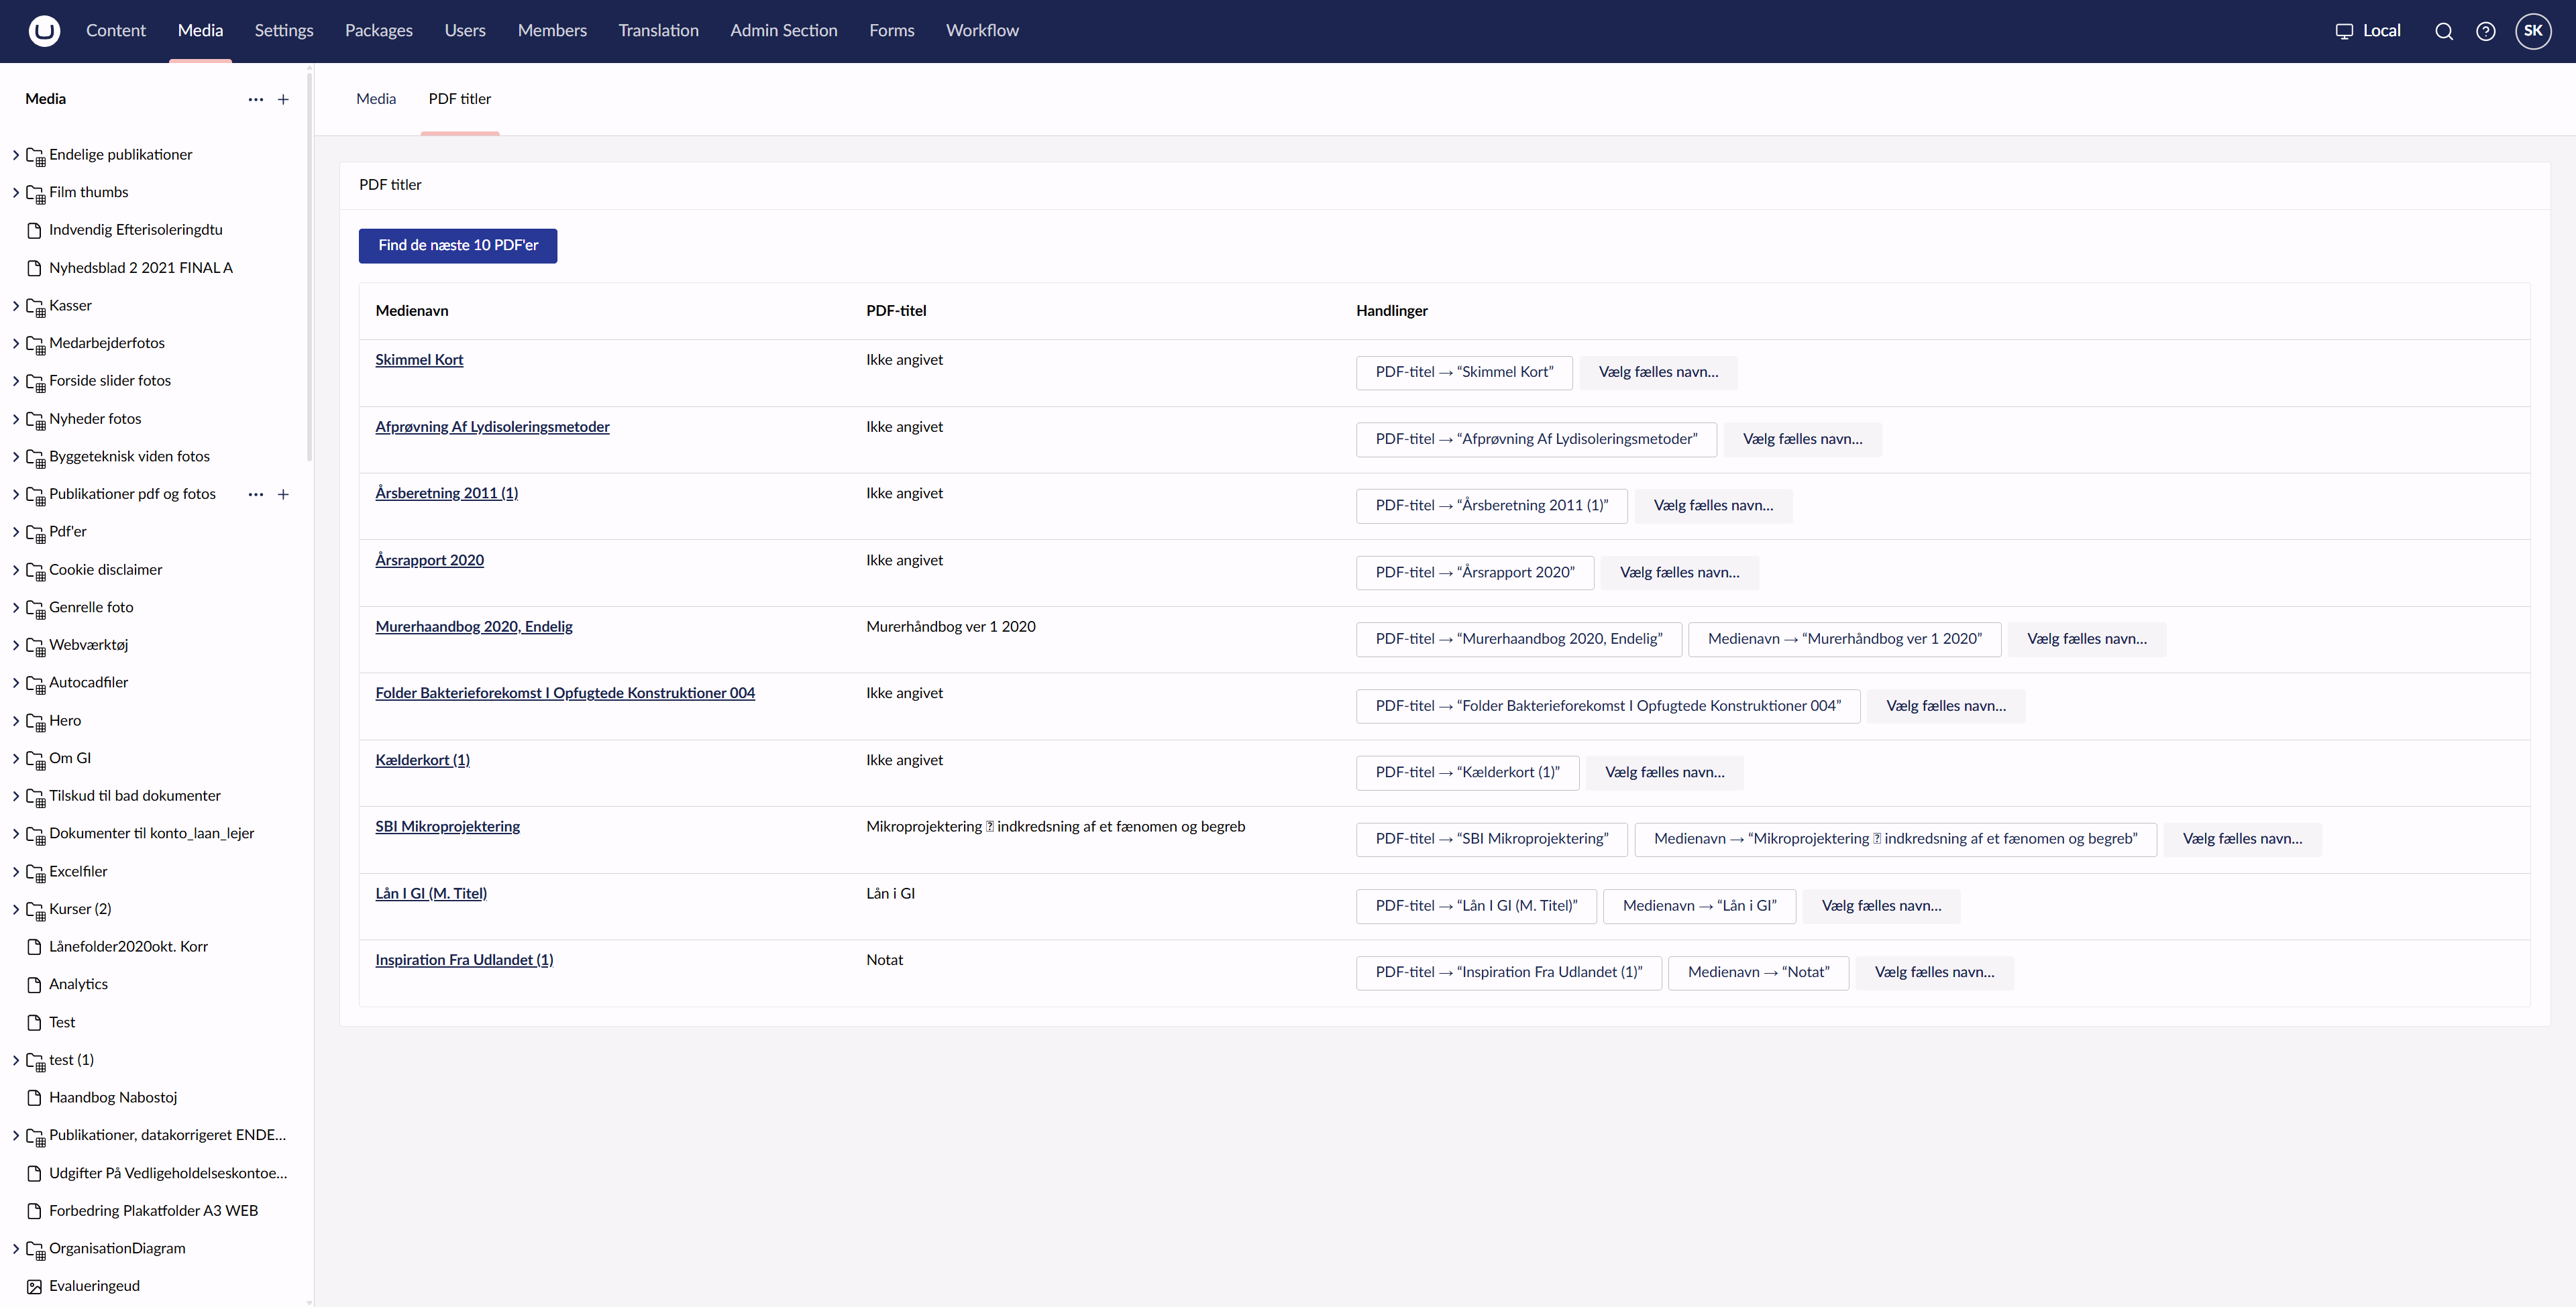Expand the OrganisationDiagram folder
This screenshot has width=2576, height=1307.
[x=16, y=1248]
